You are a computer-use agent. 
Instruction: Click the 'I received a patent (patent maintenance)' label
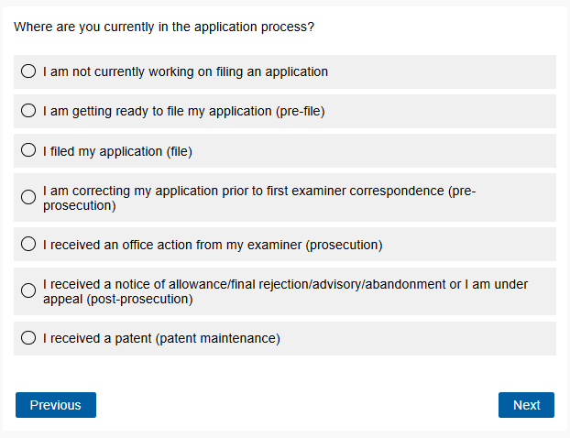pyautogui.click(x=161, y=338)
